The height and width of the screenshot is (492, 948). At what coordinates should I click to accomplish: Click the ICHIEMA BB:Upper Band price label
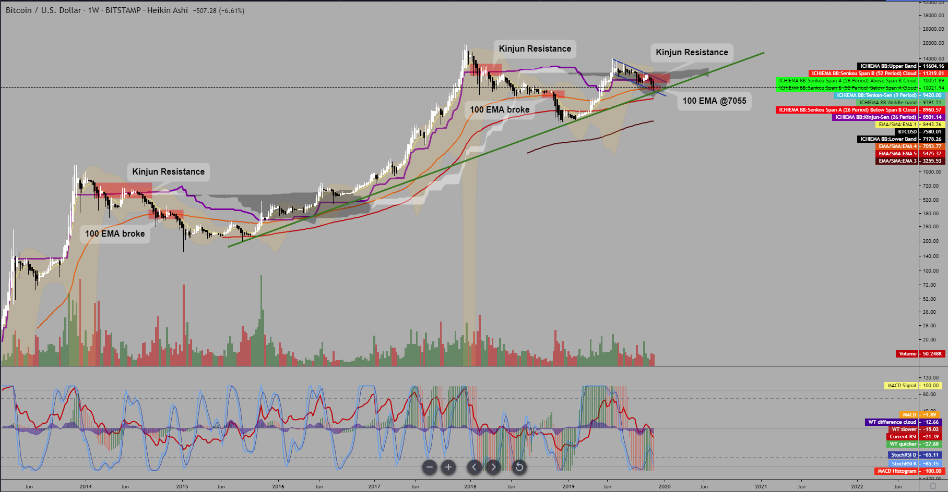pyautogui.click(x=901, y=66)
